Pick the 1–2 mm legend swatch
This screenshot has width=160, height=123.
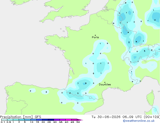point(16,120)
